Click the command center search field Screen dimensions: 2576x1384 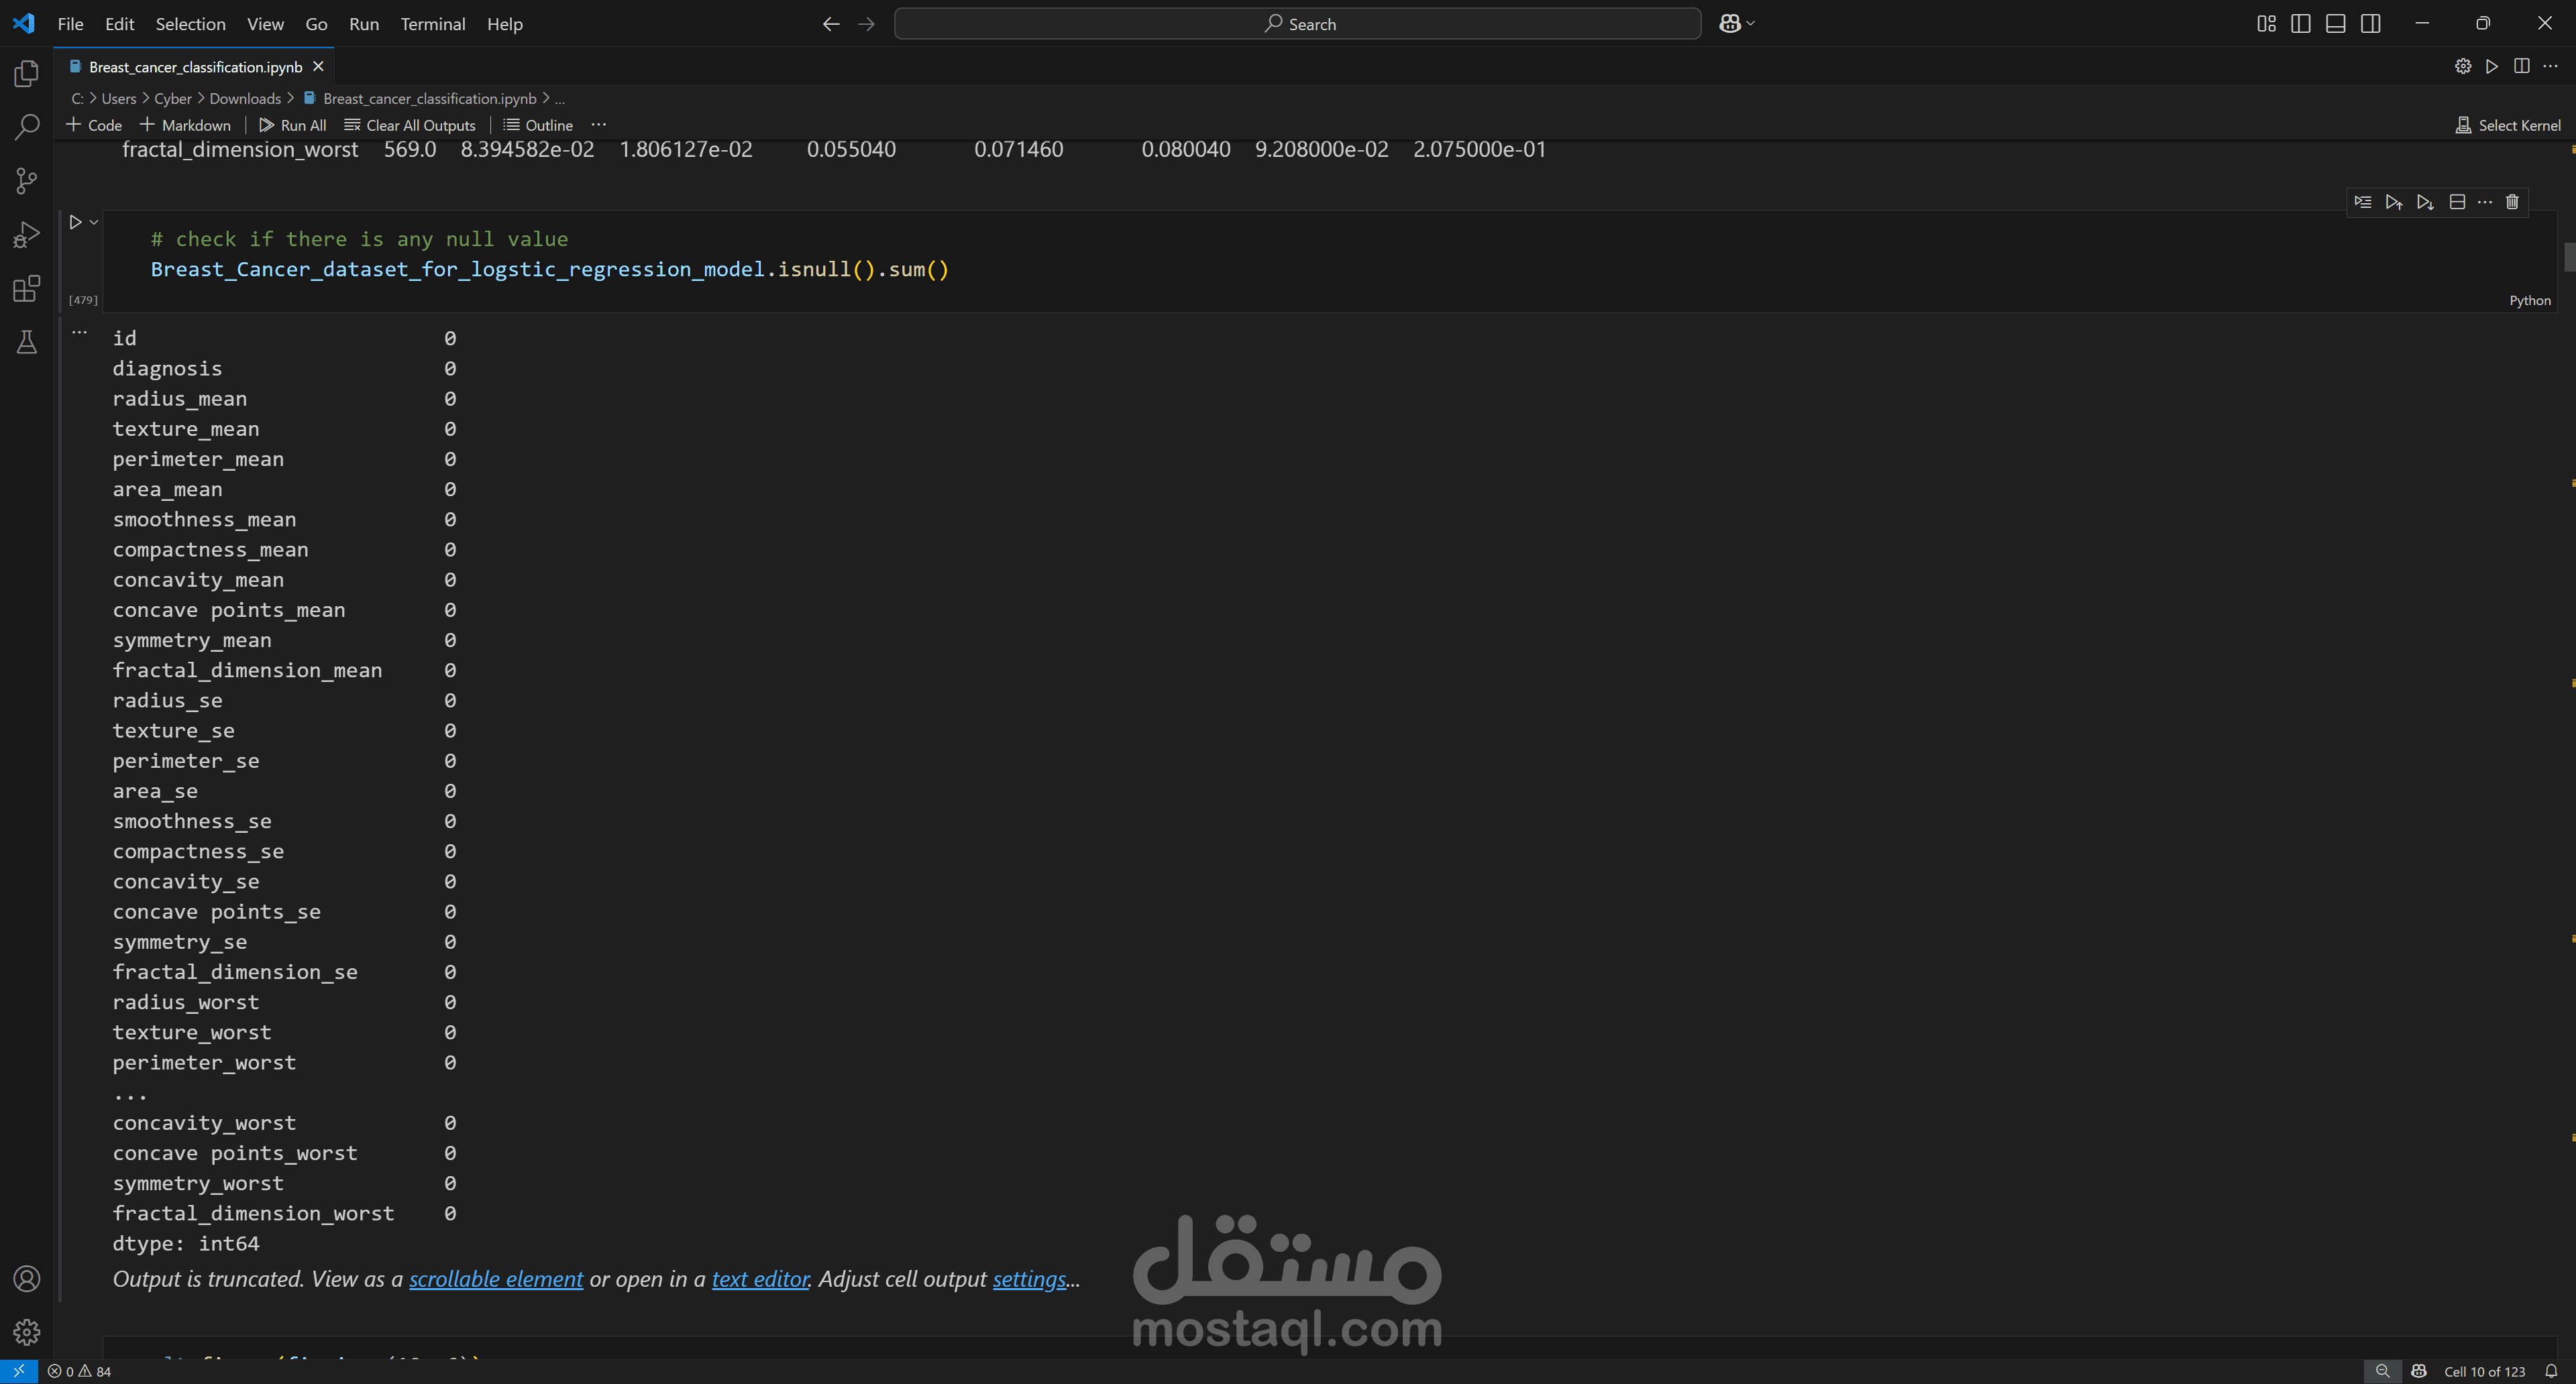[x=1297, y=24]
